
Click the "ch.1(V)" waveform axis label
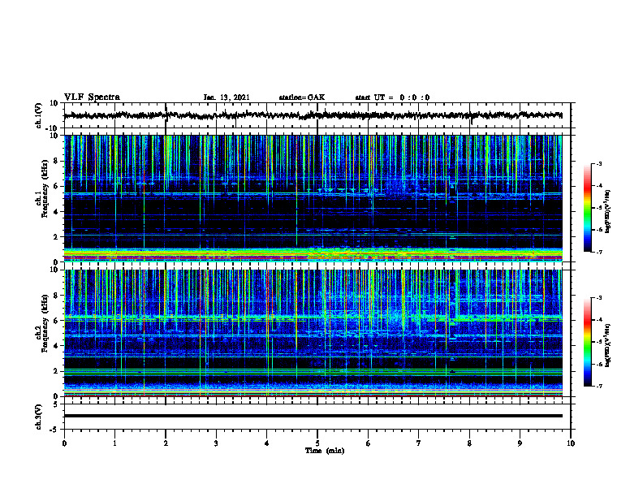pos(39,115)
